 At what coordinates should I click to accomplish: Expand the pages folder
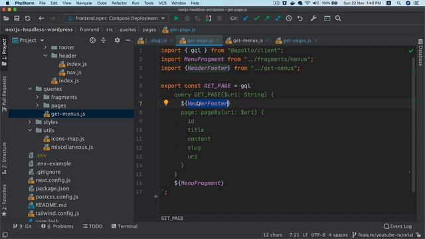click(38, 106)
